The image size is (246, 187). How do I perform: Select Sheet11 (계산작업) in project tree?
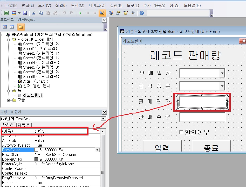(x=40, y=48)
